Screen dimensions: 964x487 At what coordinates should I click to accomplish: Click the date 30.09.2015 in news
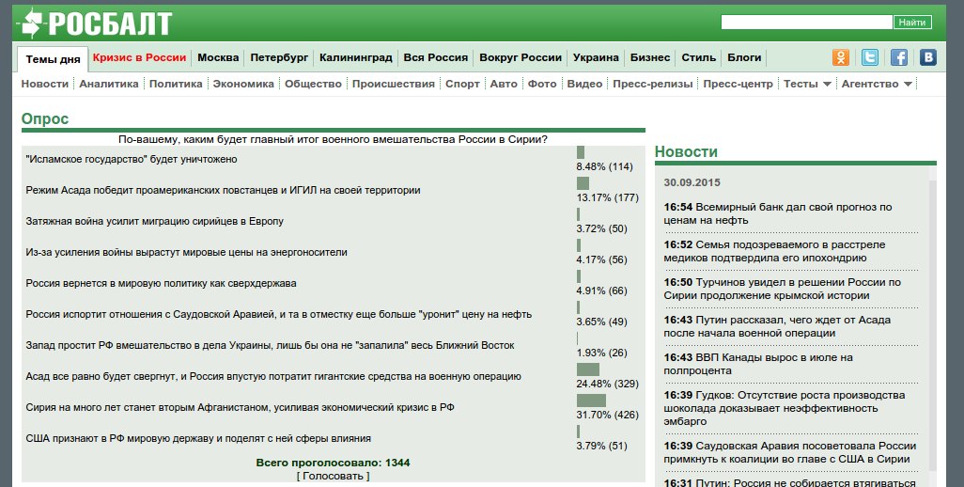pyautogui.click(x=692, y=182)
